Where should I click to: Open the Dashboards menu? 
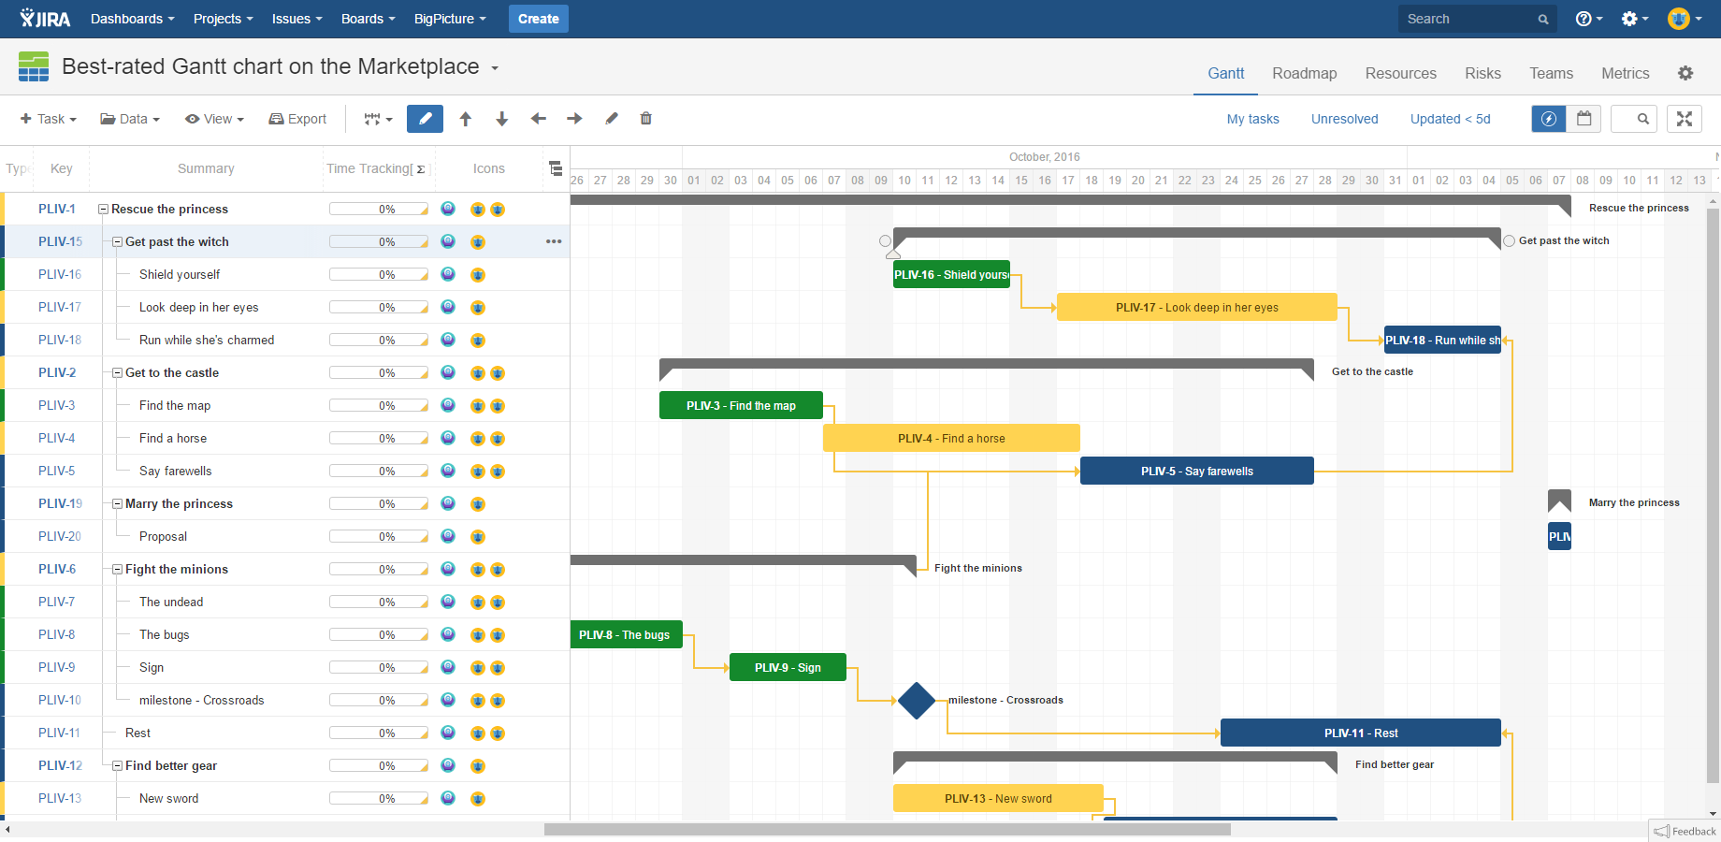click(x=133, y=19)
